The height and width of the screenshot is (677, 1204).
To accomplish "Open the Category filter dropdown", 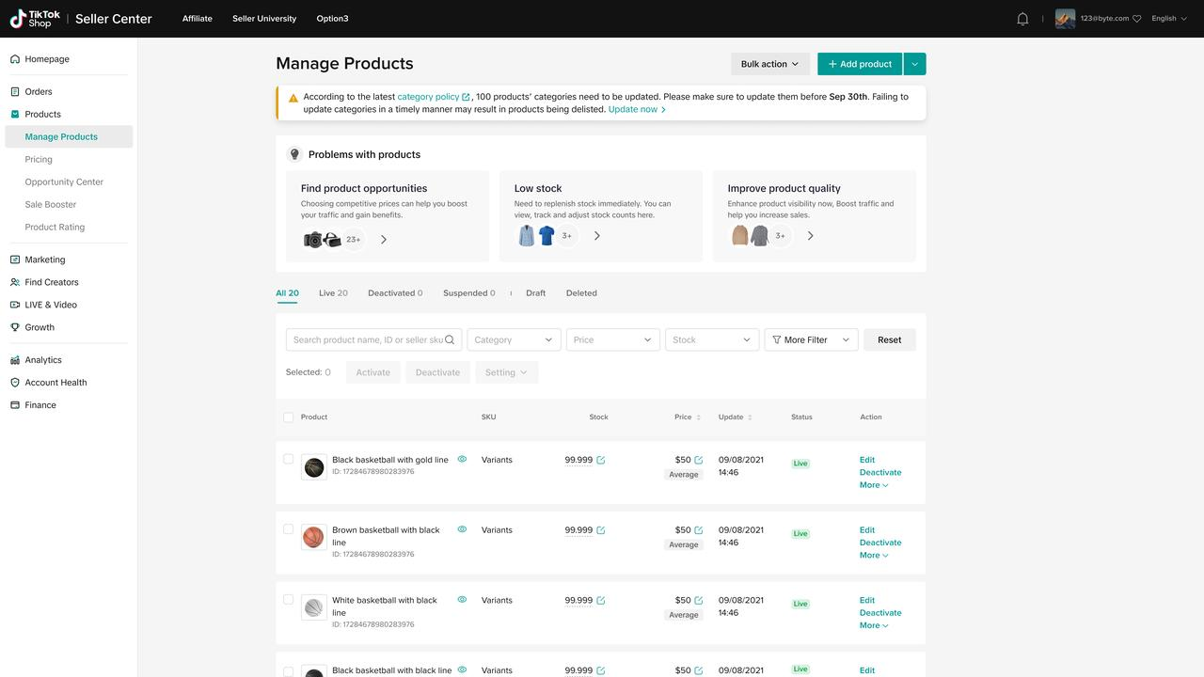I will [x=514, y=339].
